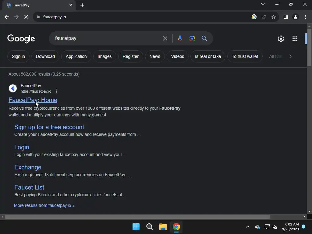Open the clock and date flyout

[x=290, y=227]
